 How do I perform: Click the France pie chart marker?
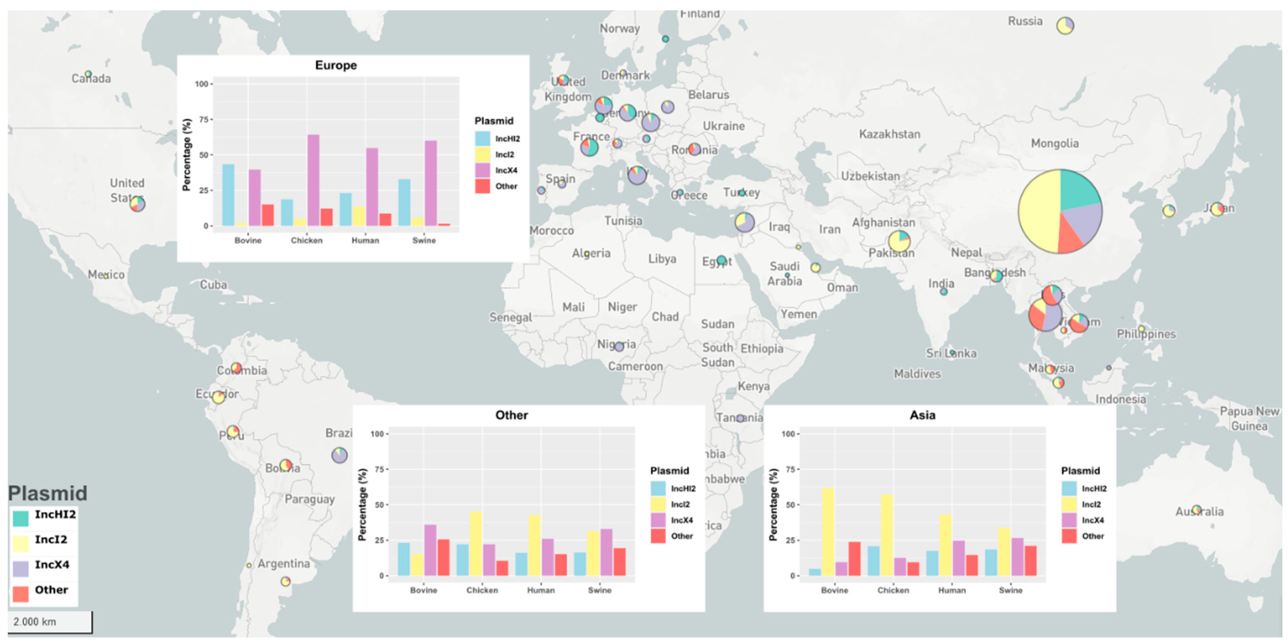click(589, 147)
